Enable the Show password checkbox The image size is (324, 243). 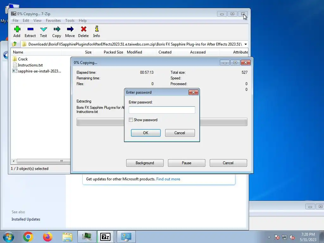[131, 120]
